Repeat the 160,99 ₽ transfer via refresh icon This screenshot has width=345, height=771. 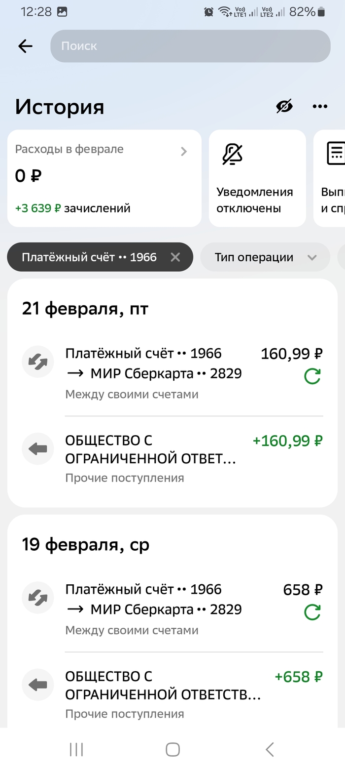click(x=312, y=377)
